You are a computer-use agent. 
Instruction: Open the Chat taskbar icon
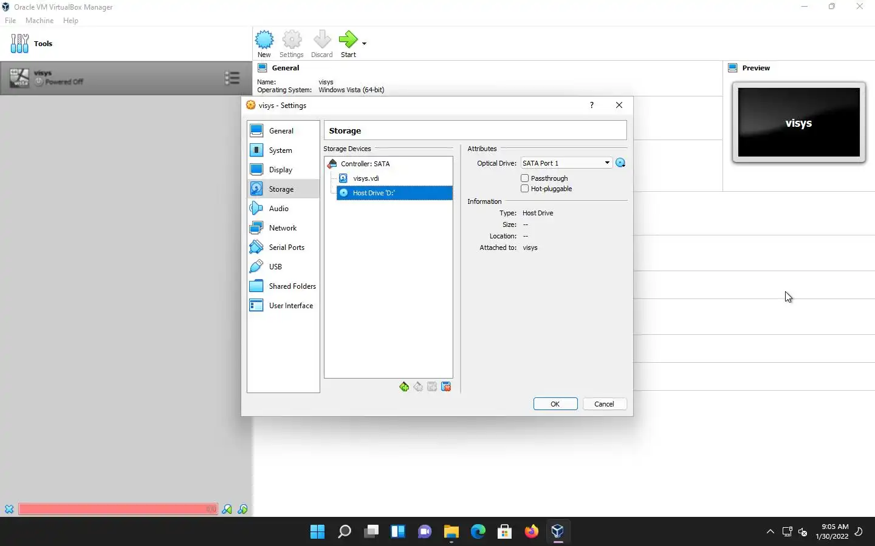424,531
